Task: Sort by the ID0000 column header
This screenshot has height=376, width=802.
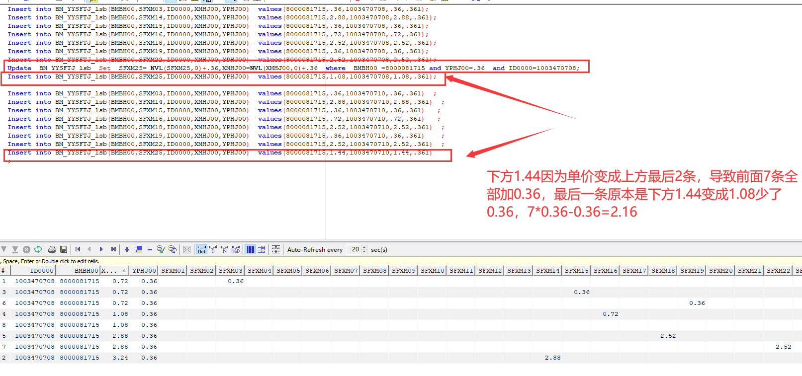Action: coord(33,271)
